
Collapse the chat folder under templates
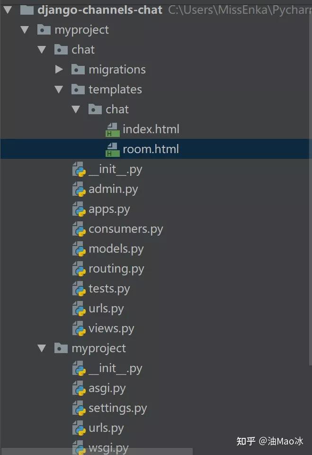tap(76, 109)
